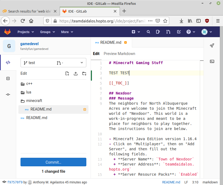Switch to the Edit tab
Screen dimensions: 223x185
pos(96,54)
